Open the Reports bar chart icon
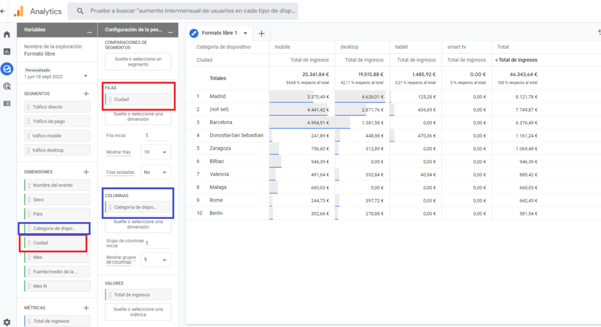This screenshot has width=601, height=327. pos(7,52)
